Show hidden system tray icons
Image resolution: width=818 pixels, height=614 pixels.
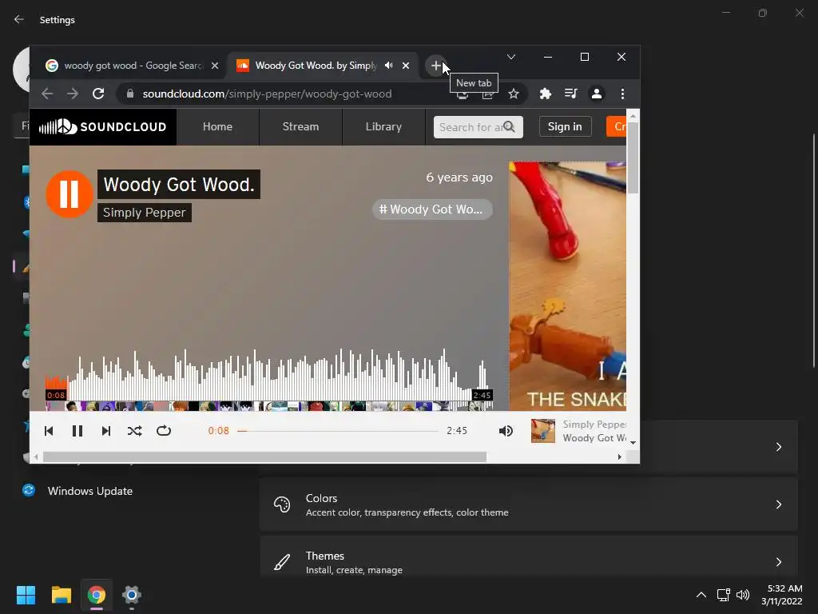[x=701, y=595]
